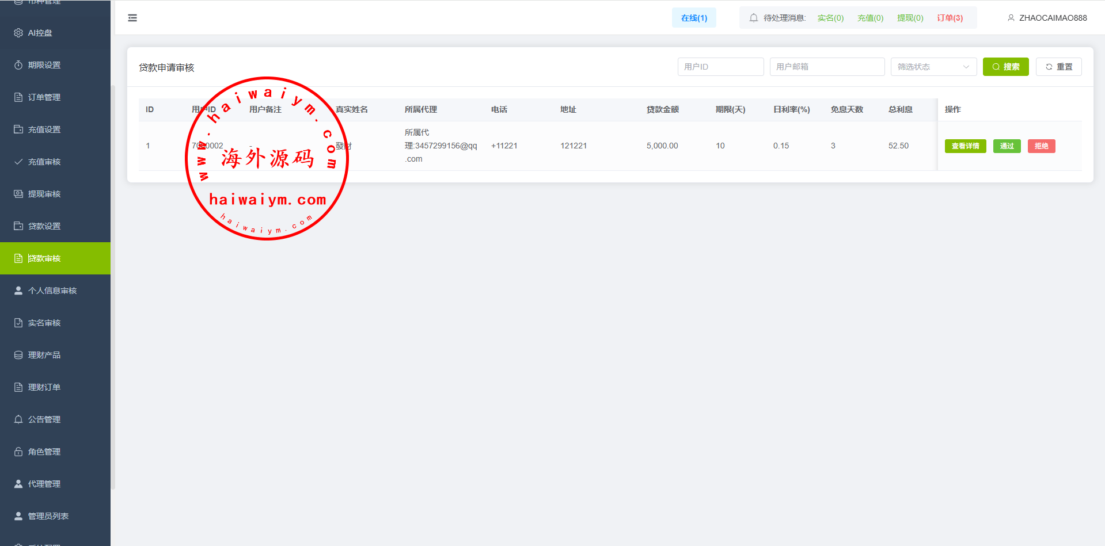The width and height of the screenshot is (1105, 546).
Task: Focus the 用户ID input field
Action: coord(720,67)
